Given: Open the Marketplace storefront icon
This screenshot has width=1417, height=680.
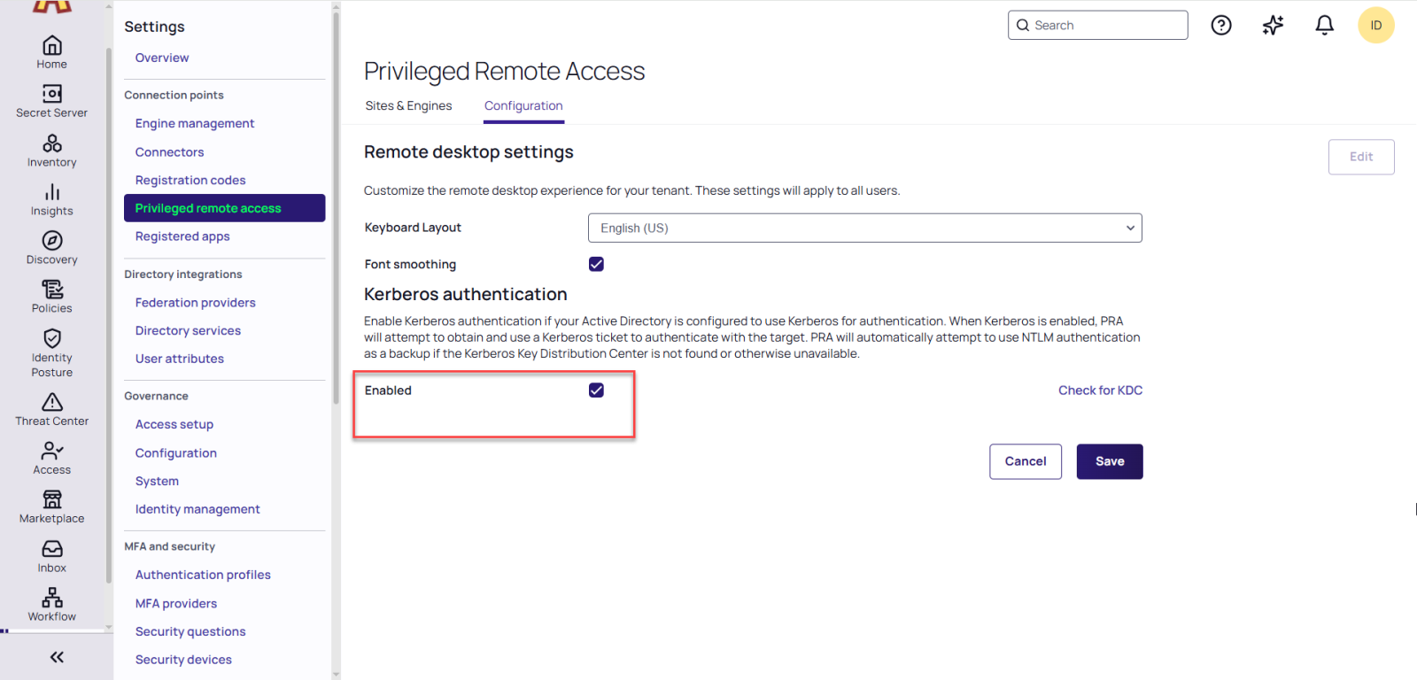Looking at the screenshot, I should pyautogui.click(x=52, y=500).
